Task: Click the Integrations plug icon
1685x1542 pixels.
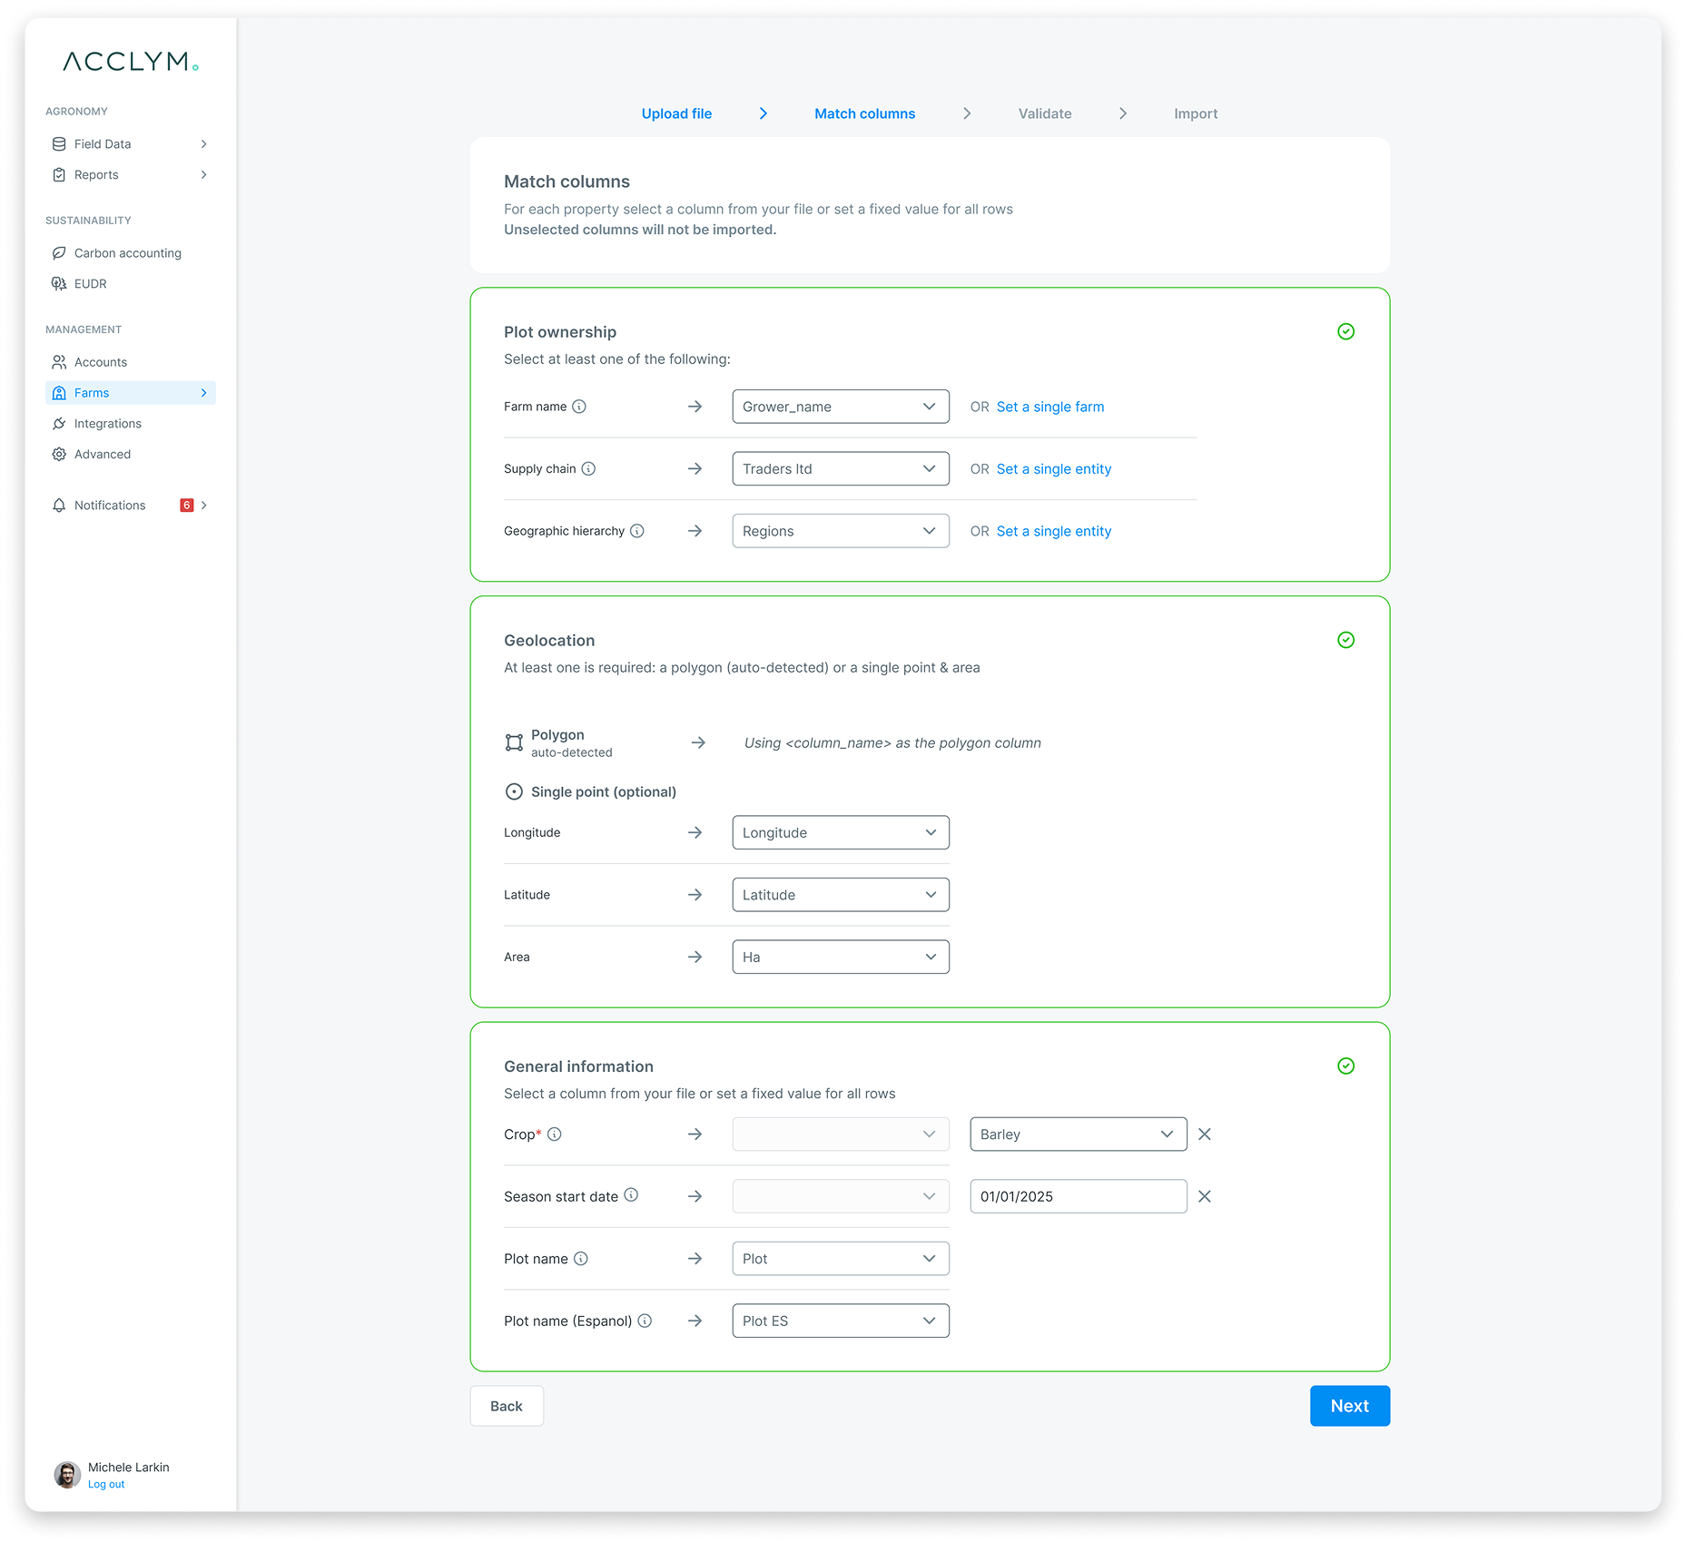Action: coord(59,424)
